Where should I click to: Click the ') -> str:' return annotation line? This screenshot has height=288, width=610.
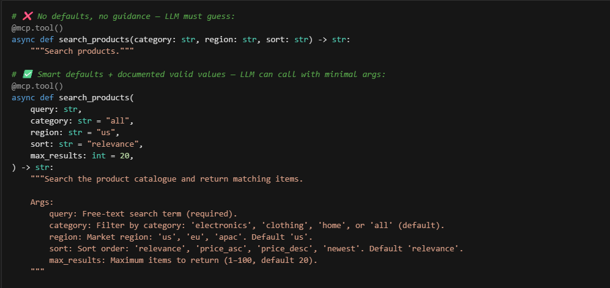32,167
